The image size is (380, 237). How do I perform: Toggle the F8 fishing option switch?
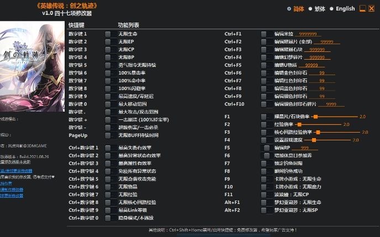pos(267,171)
